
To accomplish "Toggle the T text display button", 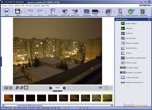I will click(100, 88).
